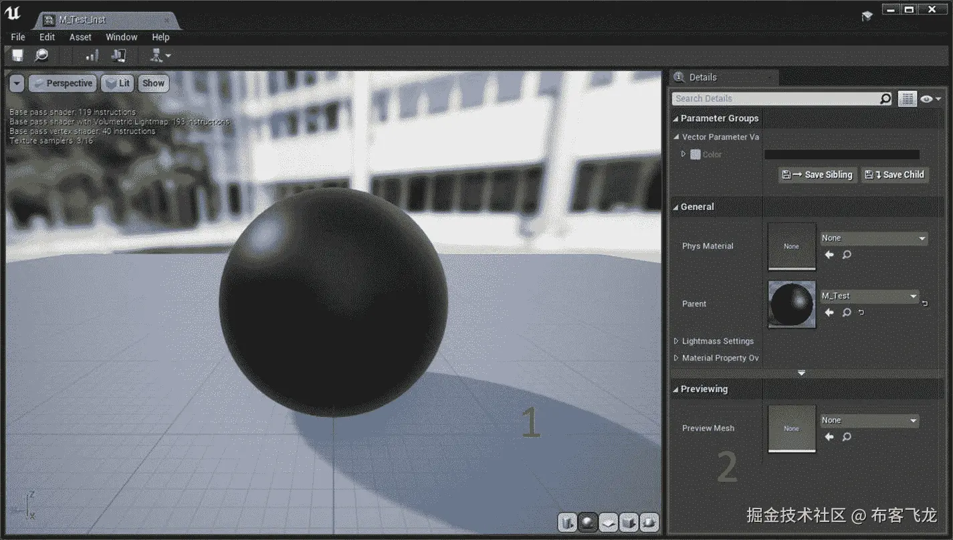
Task: Click Browse to asset in Content Browser icon
Action: (x=41, y=56)
